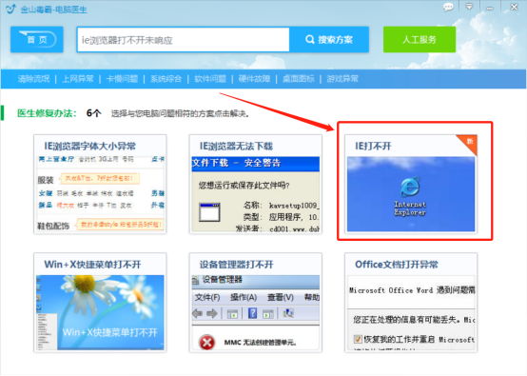Click the red error X icon beside MMC message
This screenshot has width=527, height=376.
click(206, 343)
